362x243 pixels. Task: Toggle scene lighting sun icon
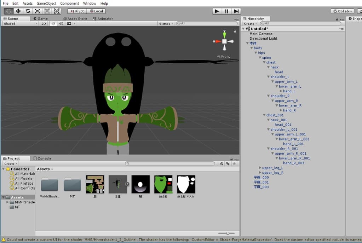(x=53, y=24)
